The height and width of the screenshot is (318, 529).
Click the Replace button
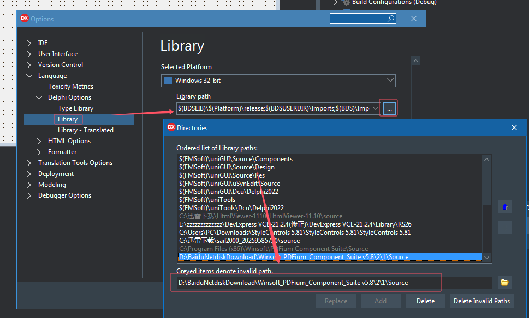[336, 301]
